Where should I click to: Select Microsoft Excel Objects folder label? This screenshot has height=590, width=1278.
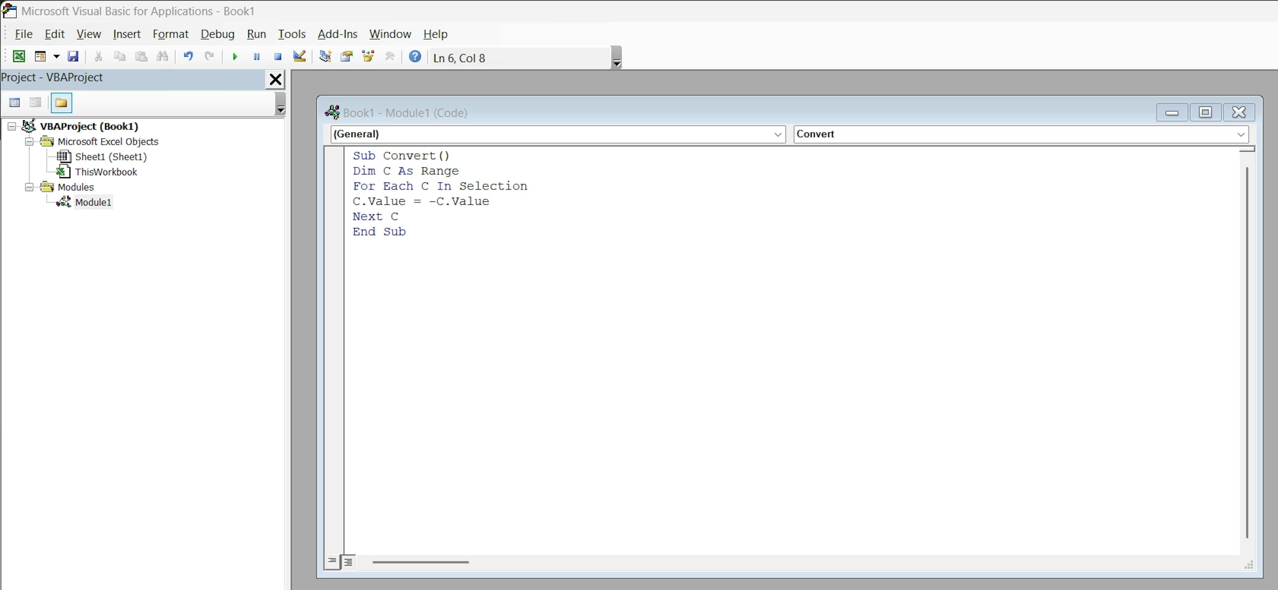point(107,142)
